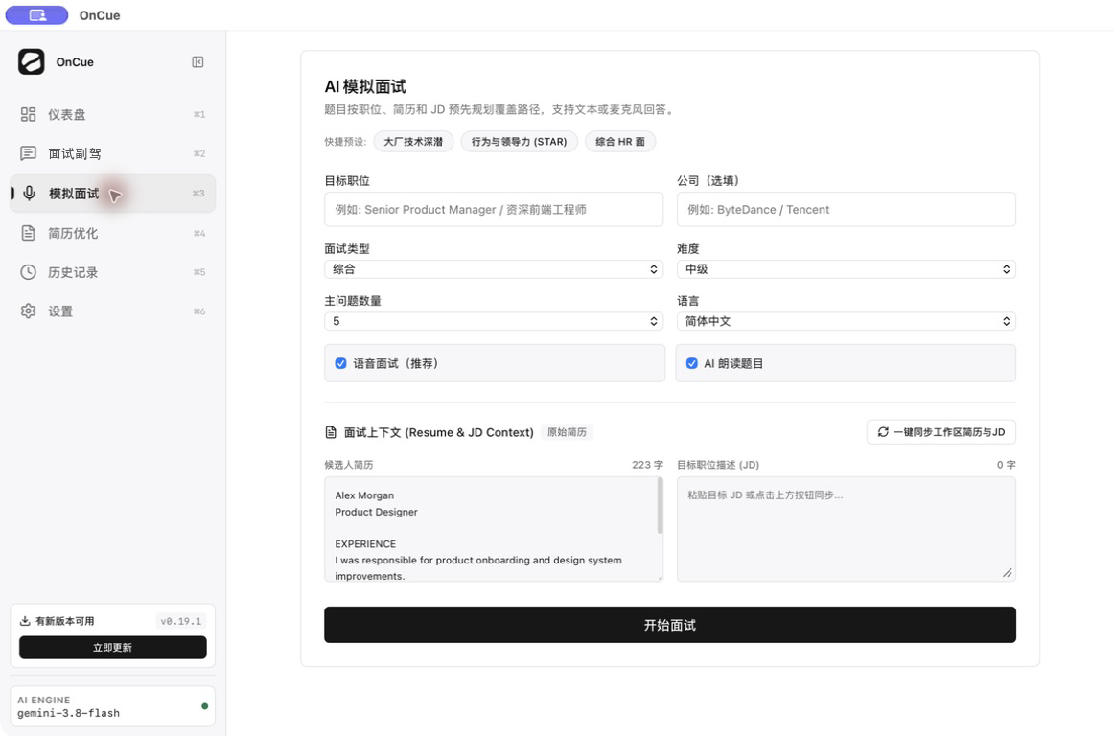
Task: Click the OnCue logo in the sidebar
Action: pyautogui.click(x=32, y=61)
